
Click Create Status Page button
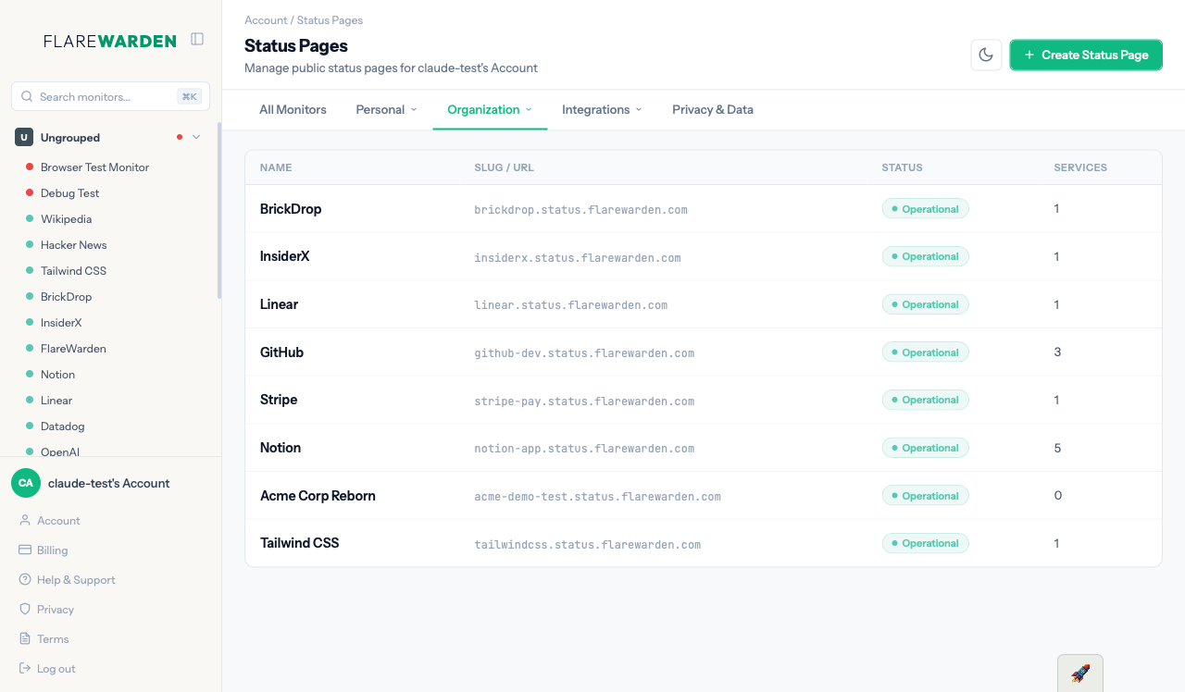coord(1086,55)
